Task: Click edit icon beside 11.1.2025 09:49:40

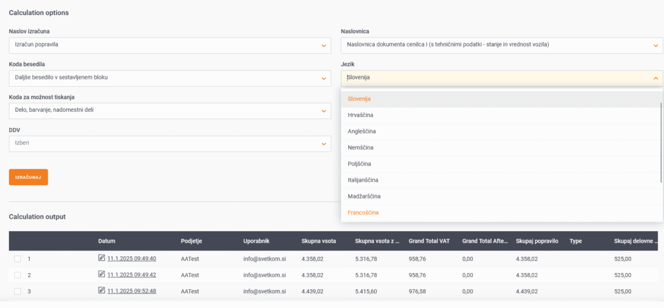Action: tap(101, 258)
